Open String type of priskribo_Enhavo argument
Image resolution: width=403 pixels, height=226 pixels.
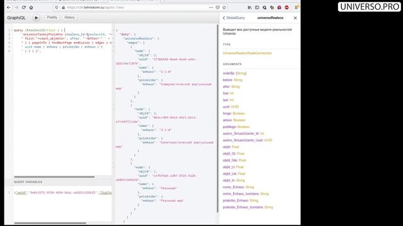coord(254,200)
